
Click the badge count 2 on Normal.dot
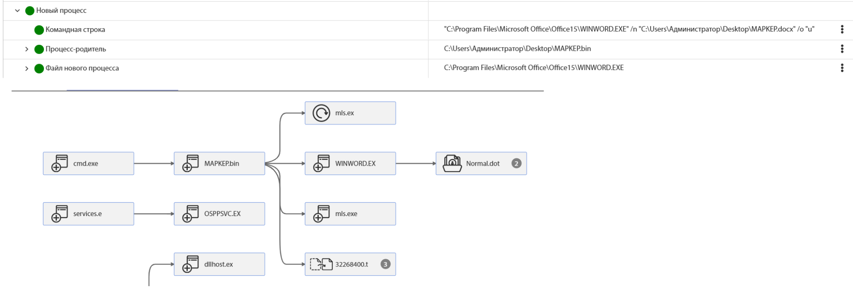tap(516, 164)
